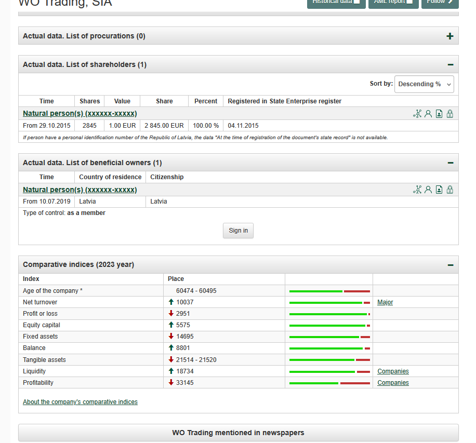Open the Sort by Descending % dropdown
Image resolution: width=476 pixels, height=443 pixels.
(424, 84)
